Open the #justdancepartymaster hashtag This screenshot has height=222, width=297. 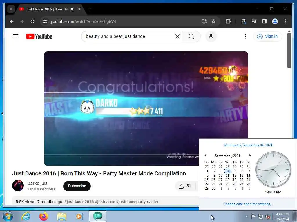pyautogui.click(x=137, y=202)
